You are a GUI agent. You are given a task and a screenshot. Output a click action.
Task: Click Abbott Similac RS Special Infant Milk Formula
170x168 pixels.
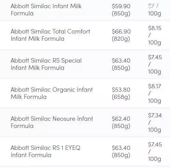pos(46,64)
